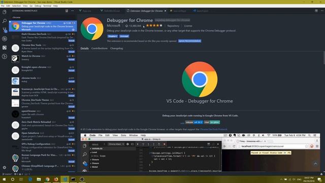Screen dimensions: 325x183
Task: Click the extension star rating
Action: point(154,25)
